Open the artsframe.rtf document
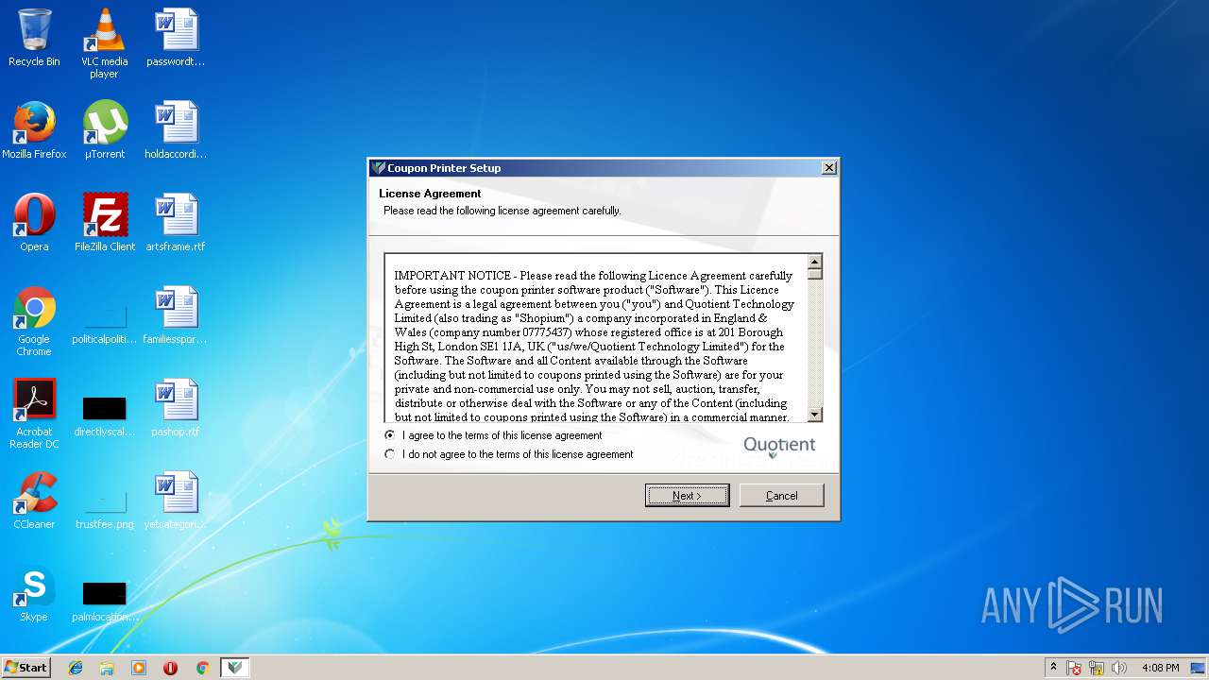The image size is (1209, 680). (x=176, y=223)
